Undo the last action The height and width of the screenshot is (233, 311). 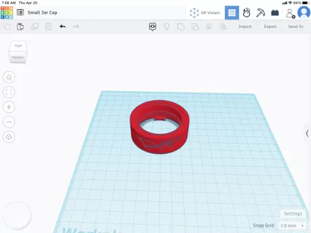63,27
